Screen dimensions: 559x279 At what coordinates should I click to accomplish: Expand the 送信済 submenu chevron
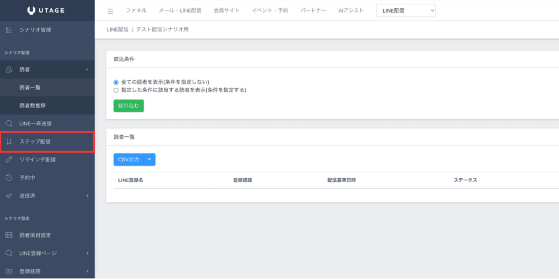pyautogui.click(x=87, y=196)
